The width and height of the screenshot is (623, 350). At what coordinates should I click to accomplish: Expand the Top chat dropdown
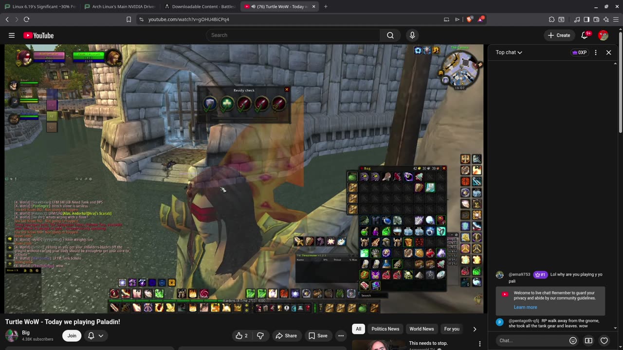tap(509, 52)
